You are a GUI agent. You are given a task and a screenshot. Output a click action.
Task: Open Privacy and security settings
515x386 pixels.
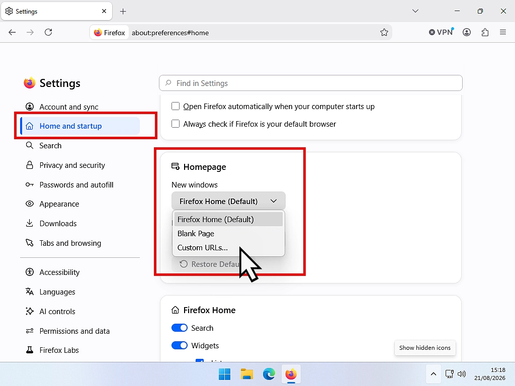pos(80,165)
